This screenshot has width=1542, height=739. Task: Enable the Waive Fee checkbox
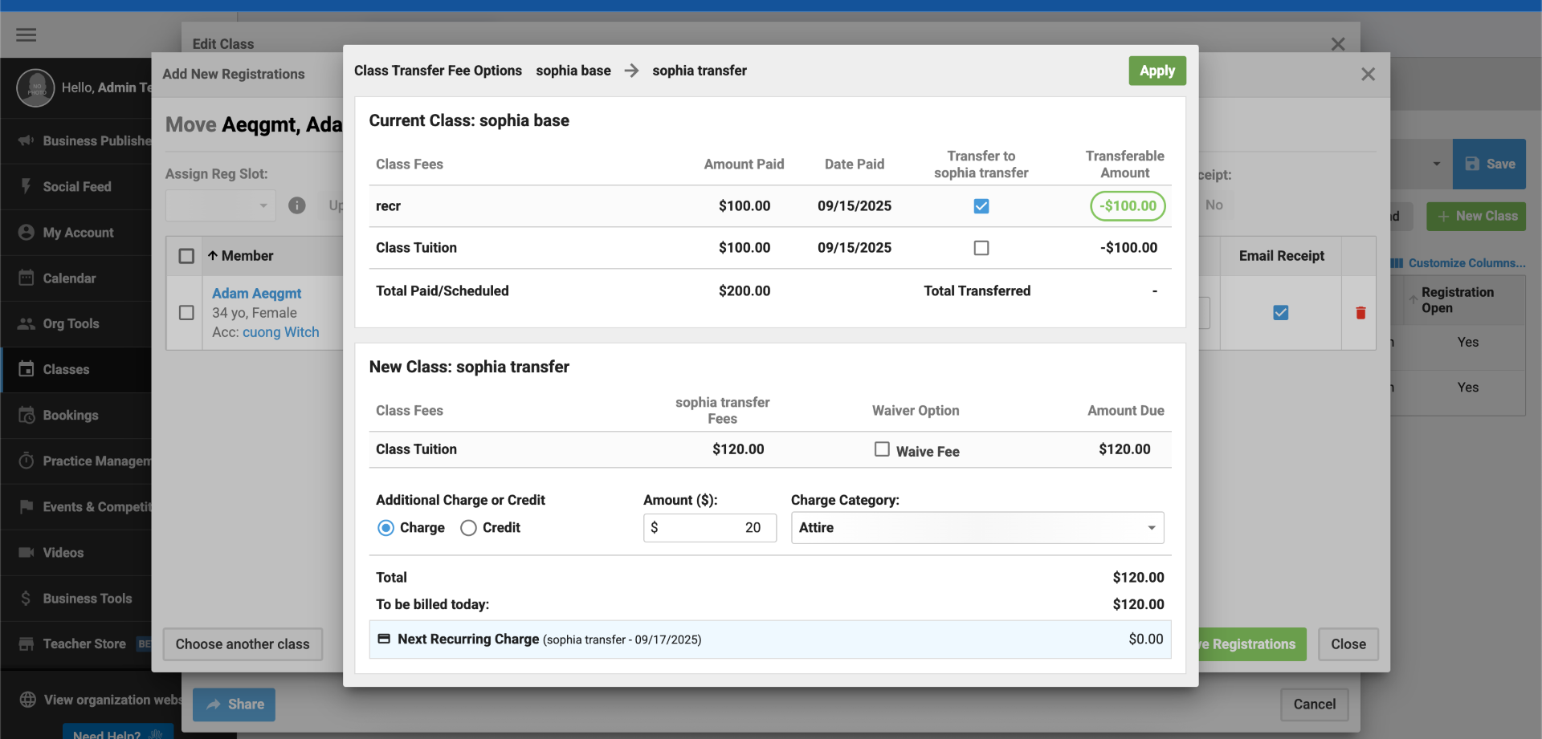pyautogui.click(x=882, y=449)
